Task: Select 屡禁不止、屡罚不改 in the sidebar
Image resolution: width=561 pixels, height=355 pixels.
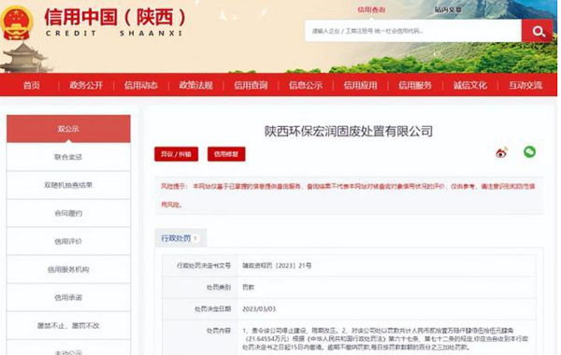Action: (x=68, y=326)
